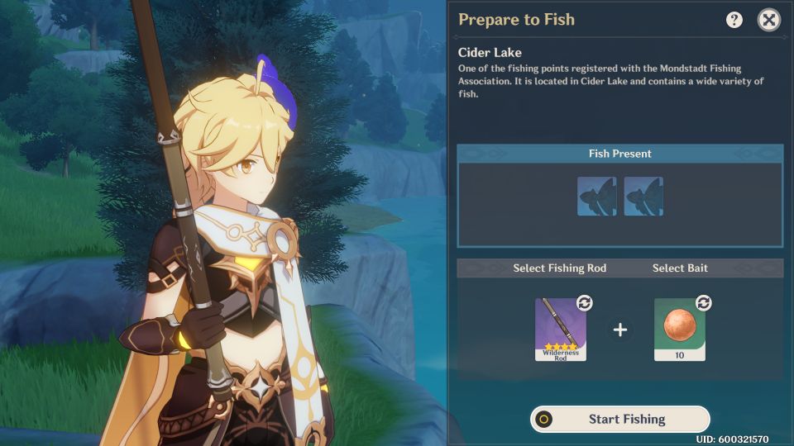
Task: Click the Select Bait header
Action: pos(680,268)
